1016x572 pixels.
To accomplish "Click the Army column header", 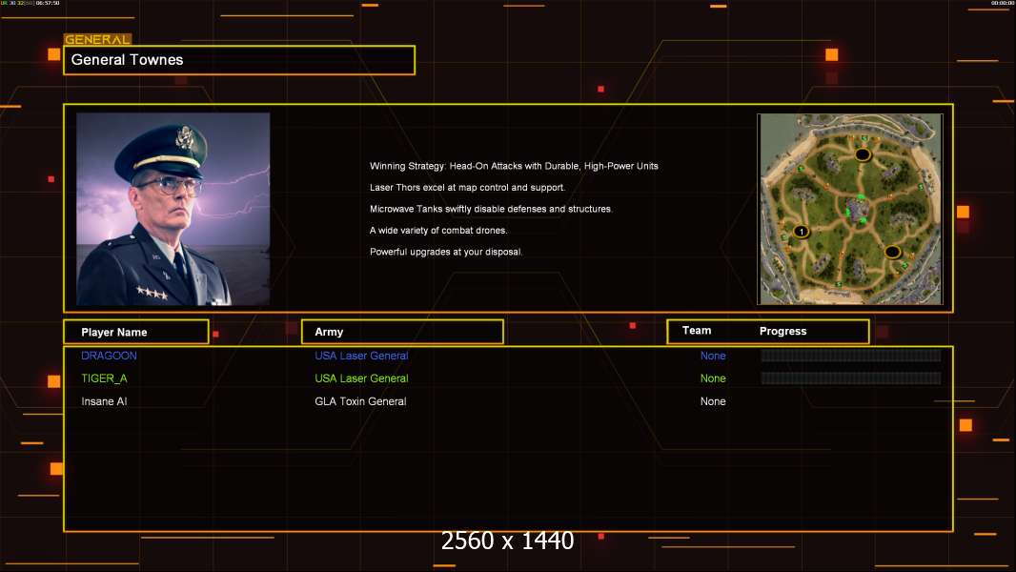I will tap(402, 332).
